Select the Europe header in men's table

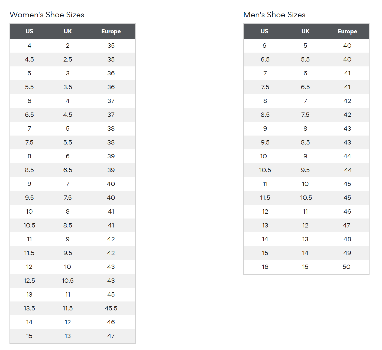point(347,31)
